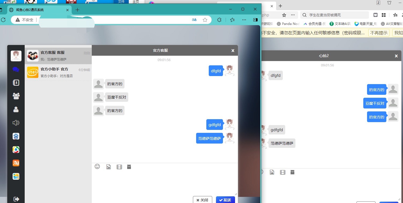This screenshot has width=403, height=203.
Task: Click the 关闭 button below message box
Action: click(203, 200)
